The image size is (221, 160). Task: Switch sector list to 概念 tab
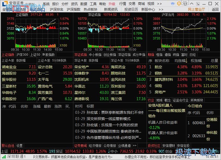(168, 100)
